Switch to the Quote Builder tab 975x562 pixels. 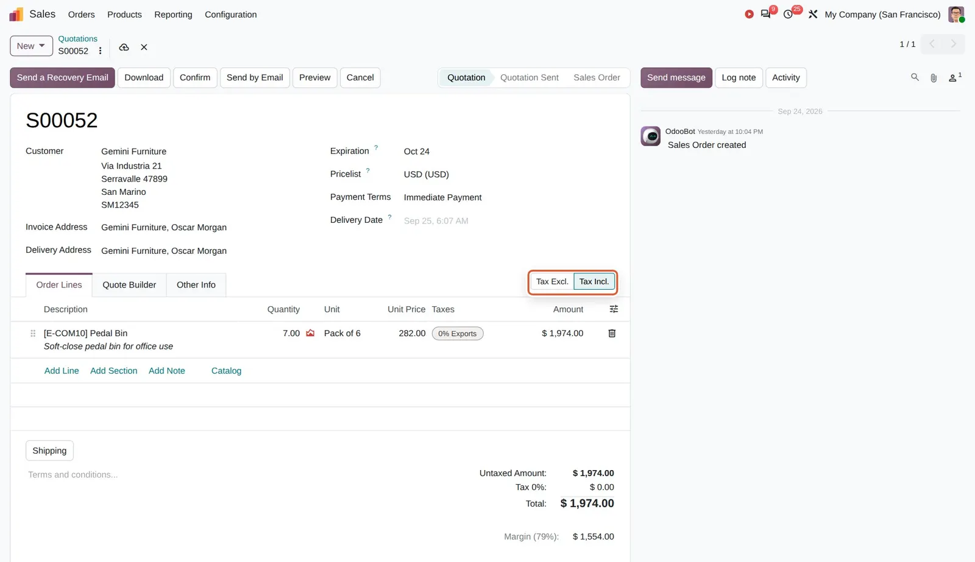[129, 285]
